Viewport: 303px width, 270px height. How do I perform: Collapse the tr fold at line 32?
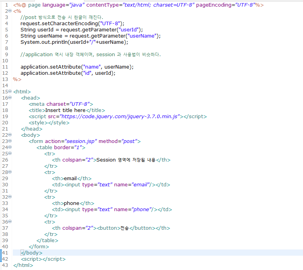click(10, 196)
